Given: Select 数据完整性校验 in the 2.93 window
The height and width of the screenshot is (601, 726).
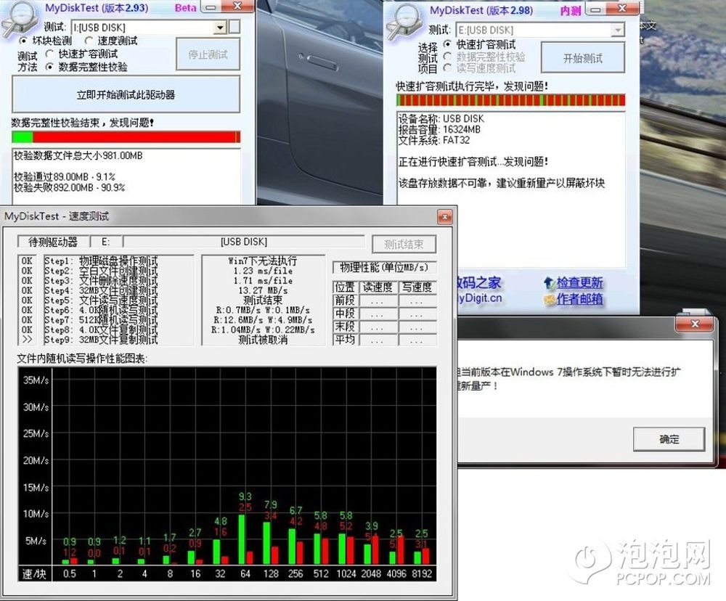Looking at the screenshot, I should click(x=49, y=67).
